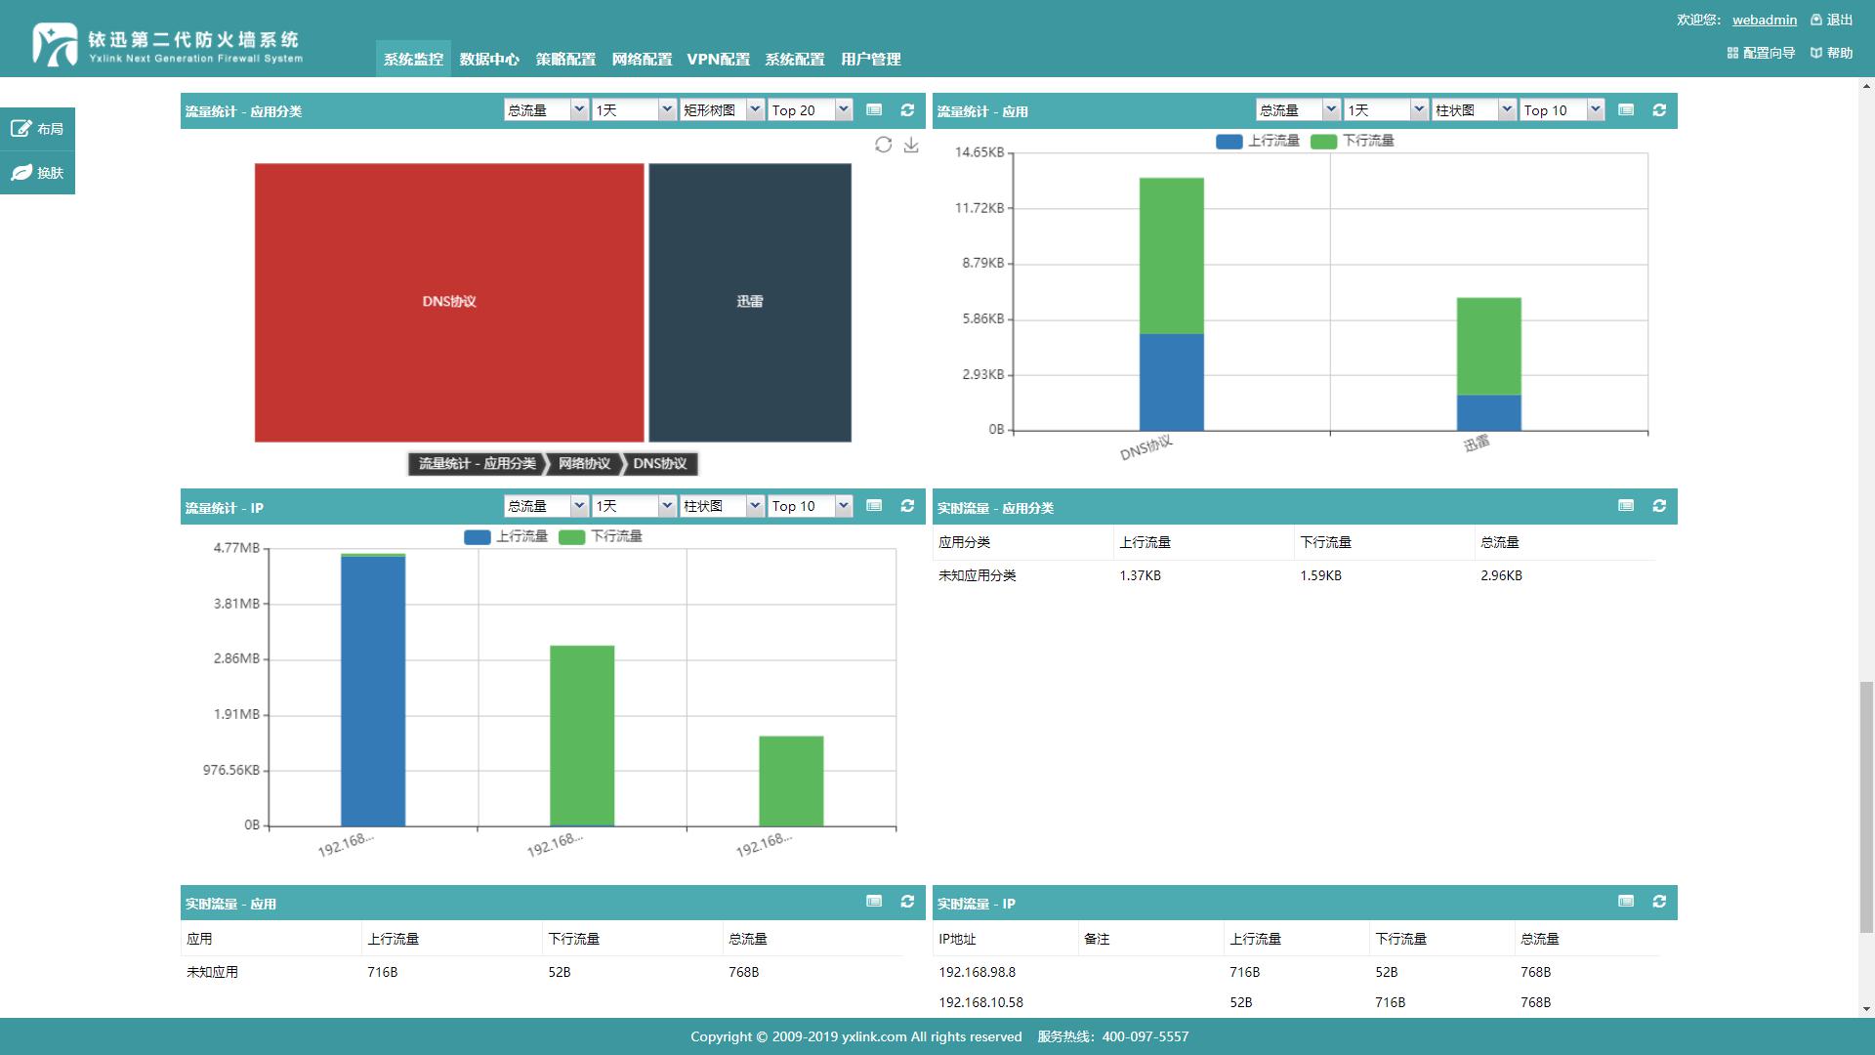Click table-view icon in 流量统计-应用分类 header
This screenshot has height=1055, width=1875.
click(874, 110)
